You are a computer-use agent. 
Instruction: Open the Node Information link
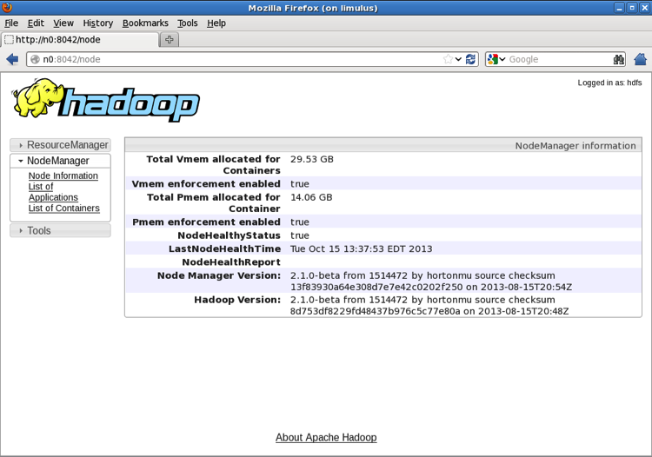pyautogui.click(x=63, y=176)
